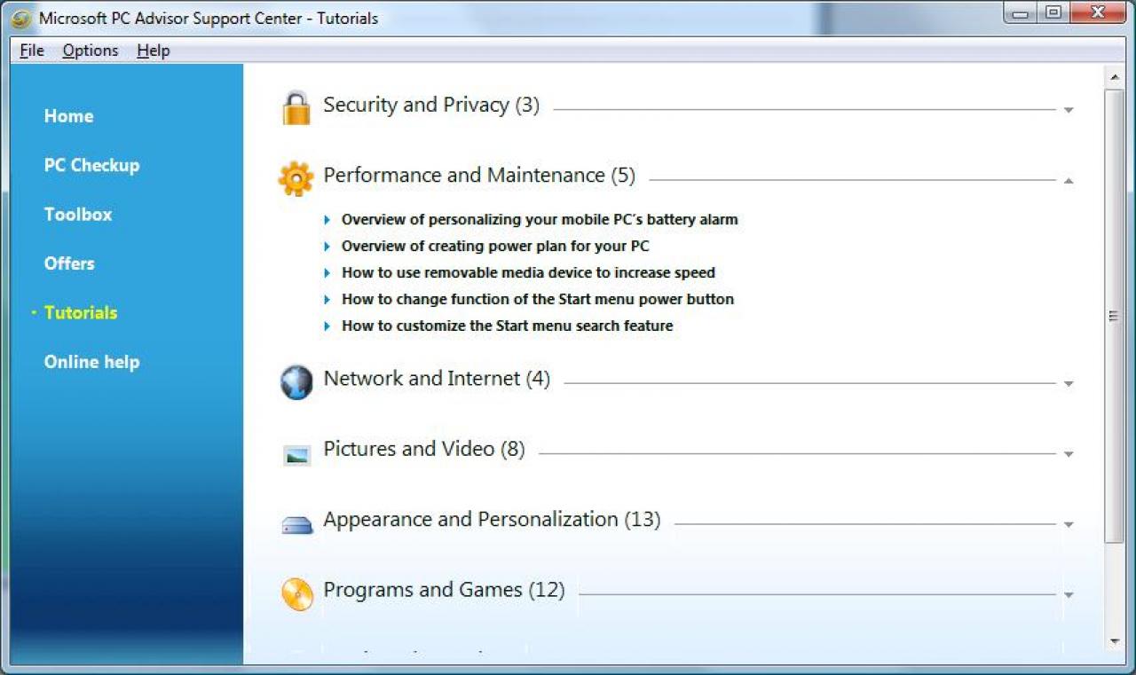Click the blue bullet beside the power plan tutorial
Image resolution: width=1136 pixels, height=675 pixels.
327,247
